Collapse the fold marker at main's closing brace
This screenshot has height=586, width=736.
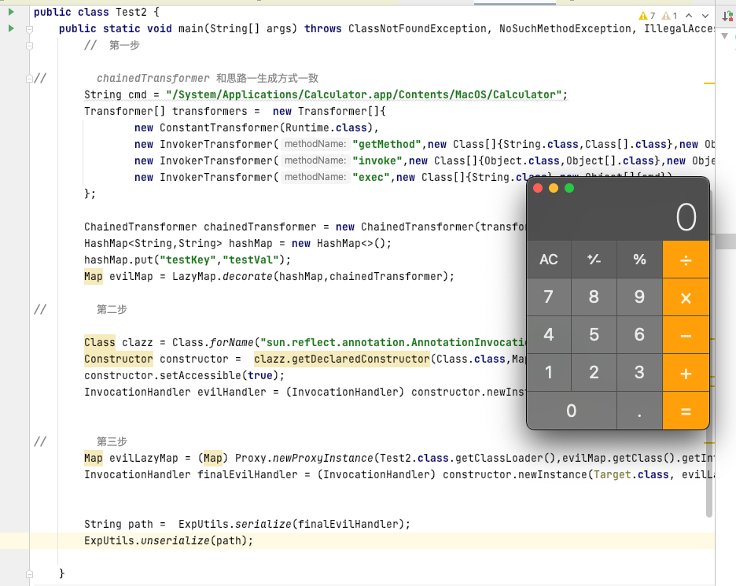[x=30, y=573]
